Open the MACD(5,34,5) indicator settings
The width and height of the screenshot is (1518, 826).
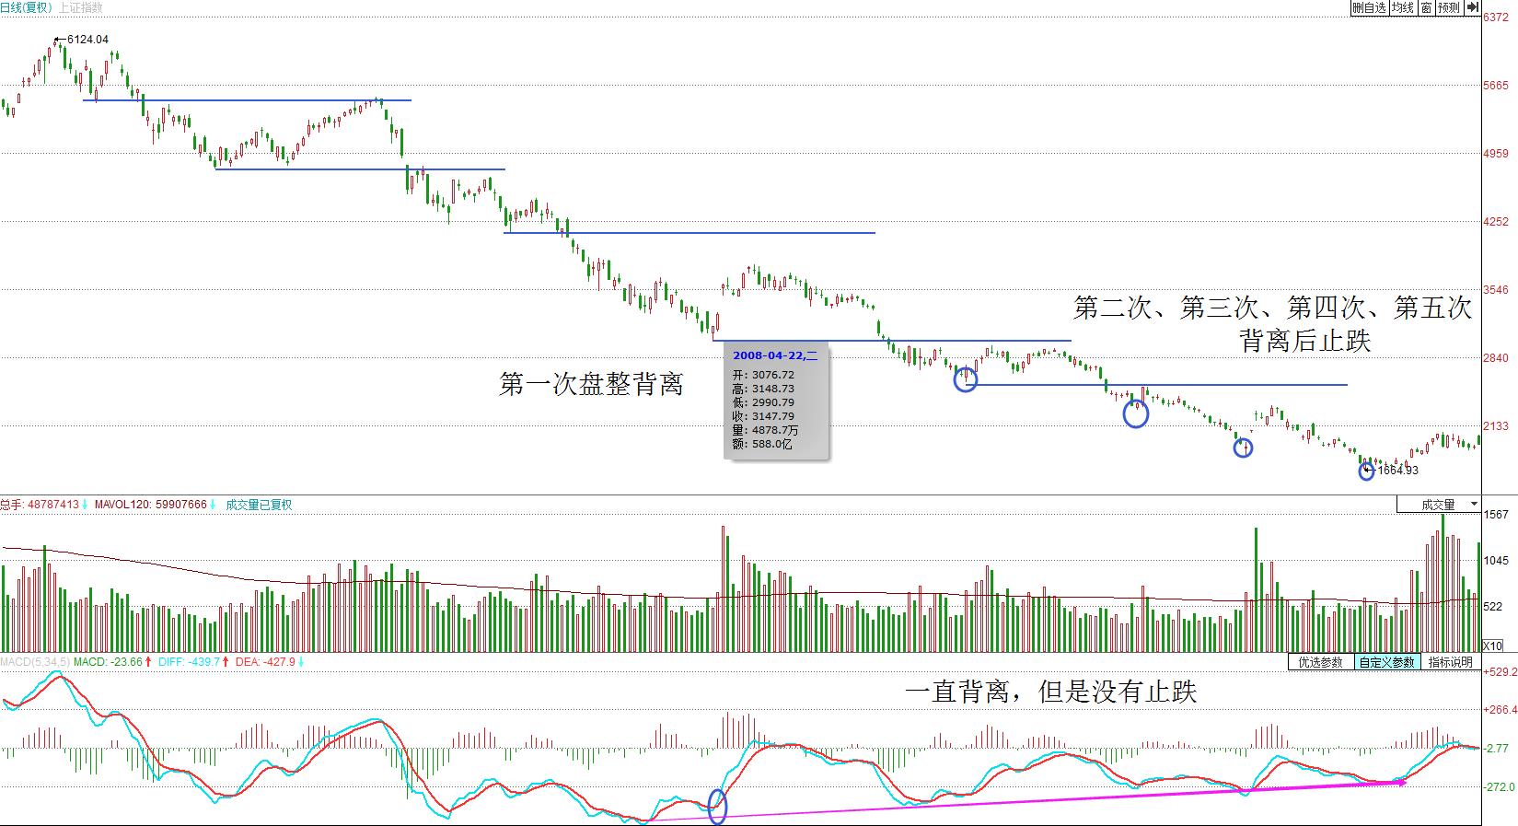[34, 662]
